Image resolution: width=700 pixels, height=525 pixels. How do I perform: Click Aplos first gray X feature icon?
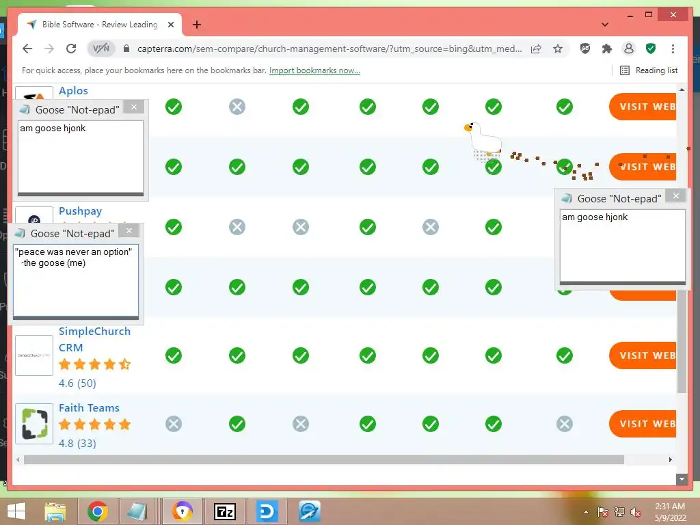[237, 107]
